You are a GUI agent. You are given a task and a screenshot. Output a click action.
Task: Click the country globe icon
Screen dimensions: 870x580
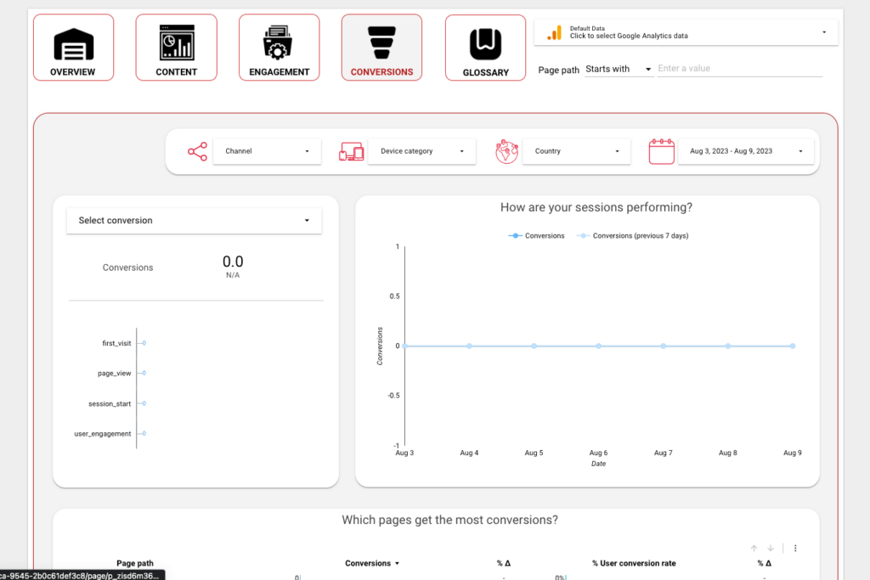click(x=506, y=151)
